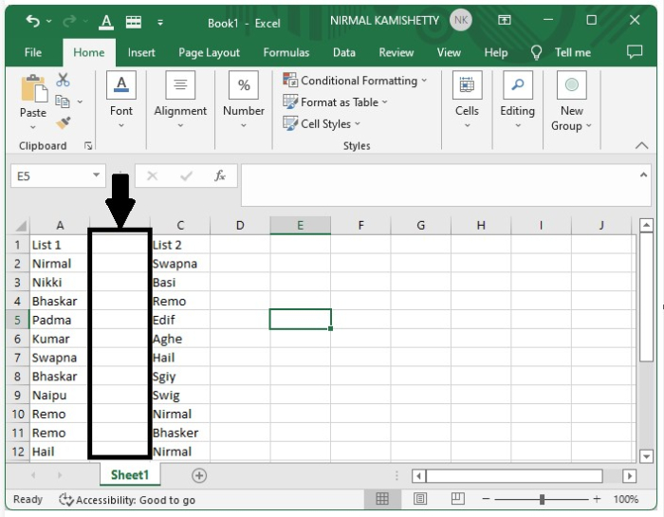This screenshot has width=664, height=517.
Task: Switch to Normal view icon
Action: pos(382,499)
